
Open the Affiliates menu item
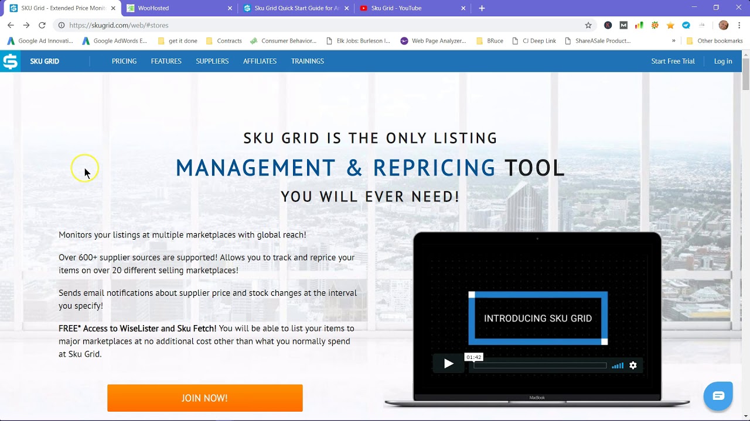coord(260,61)
